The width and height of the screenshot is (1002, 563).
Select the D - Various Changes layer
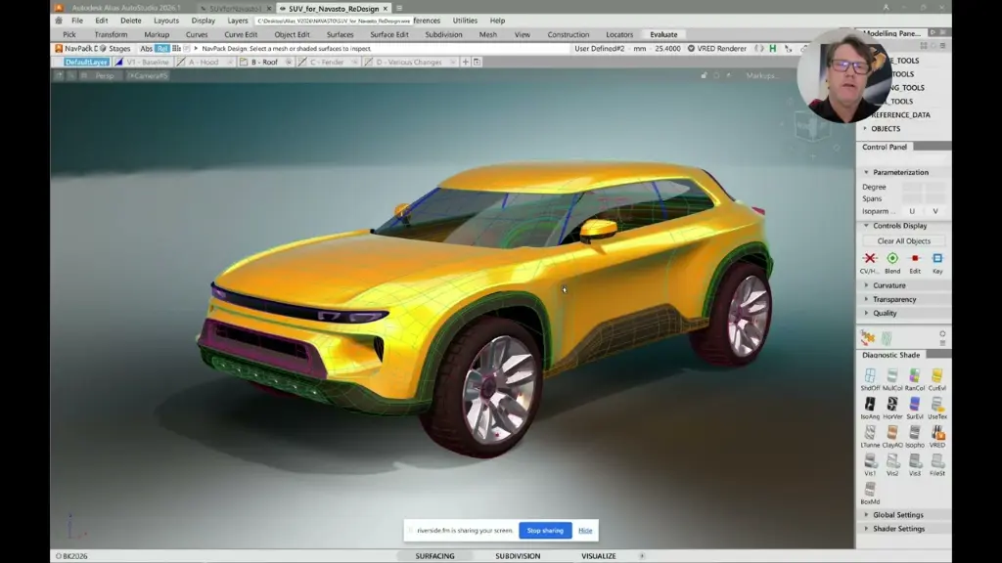click(x=409, y=62)
